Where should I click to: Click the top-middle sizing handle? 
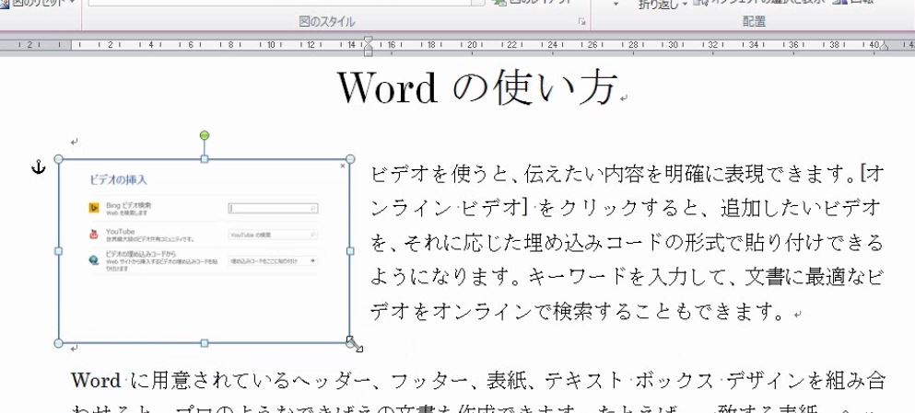coord(205,159)
